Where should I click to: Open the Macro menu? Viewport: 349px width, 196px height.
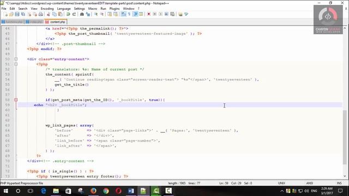click(93, 9)
